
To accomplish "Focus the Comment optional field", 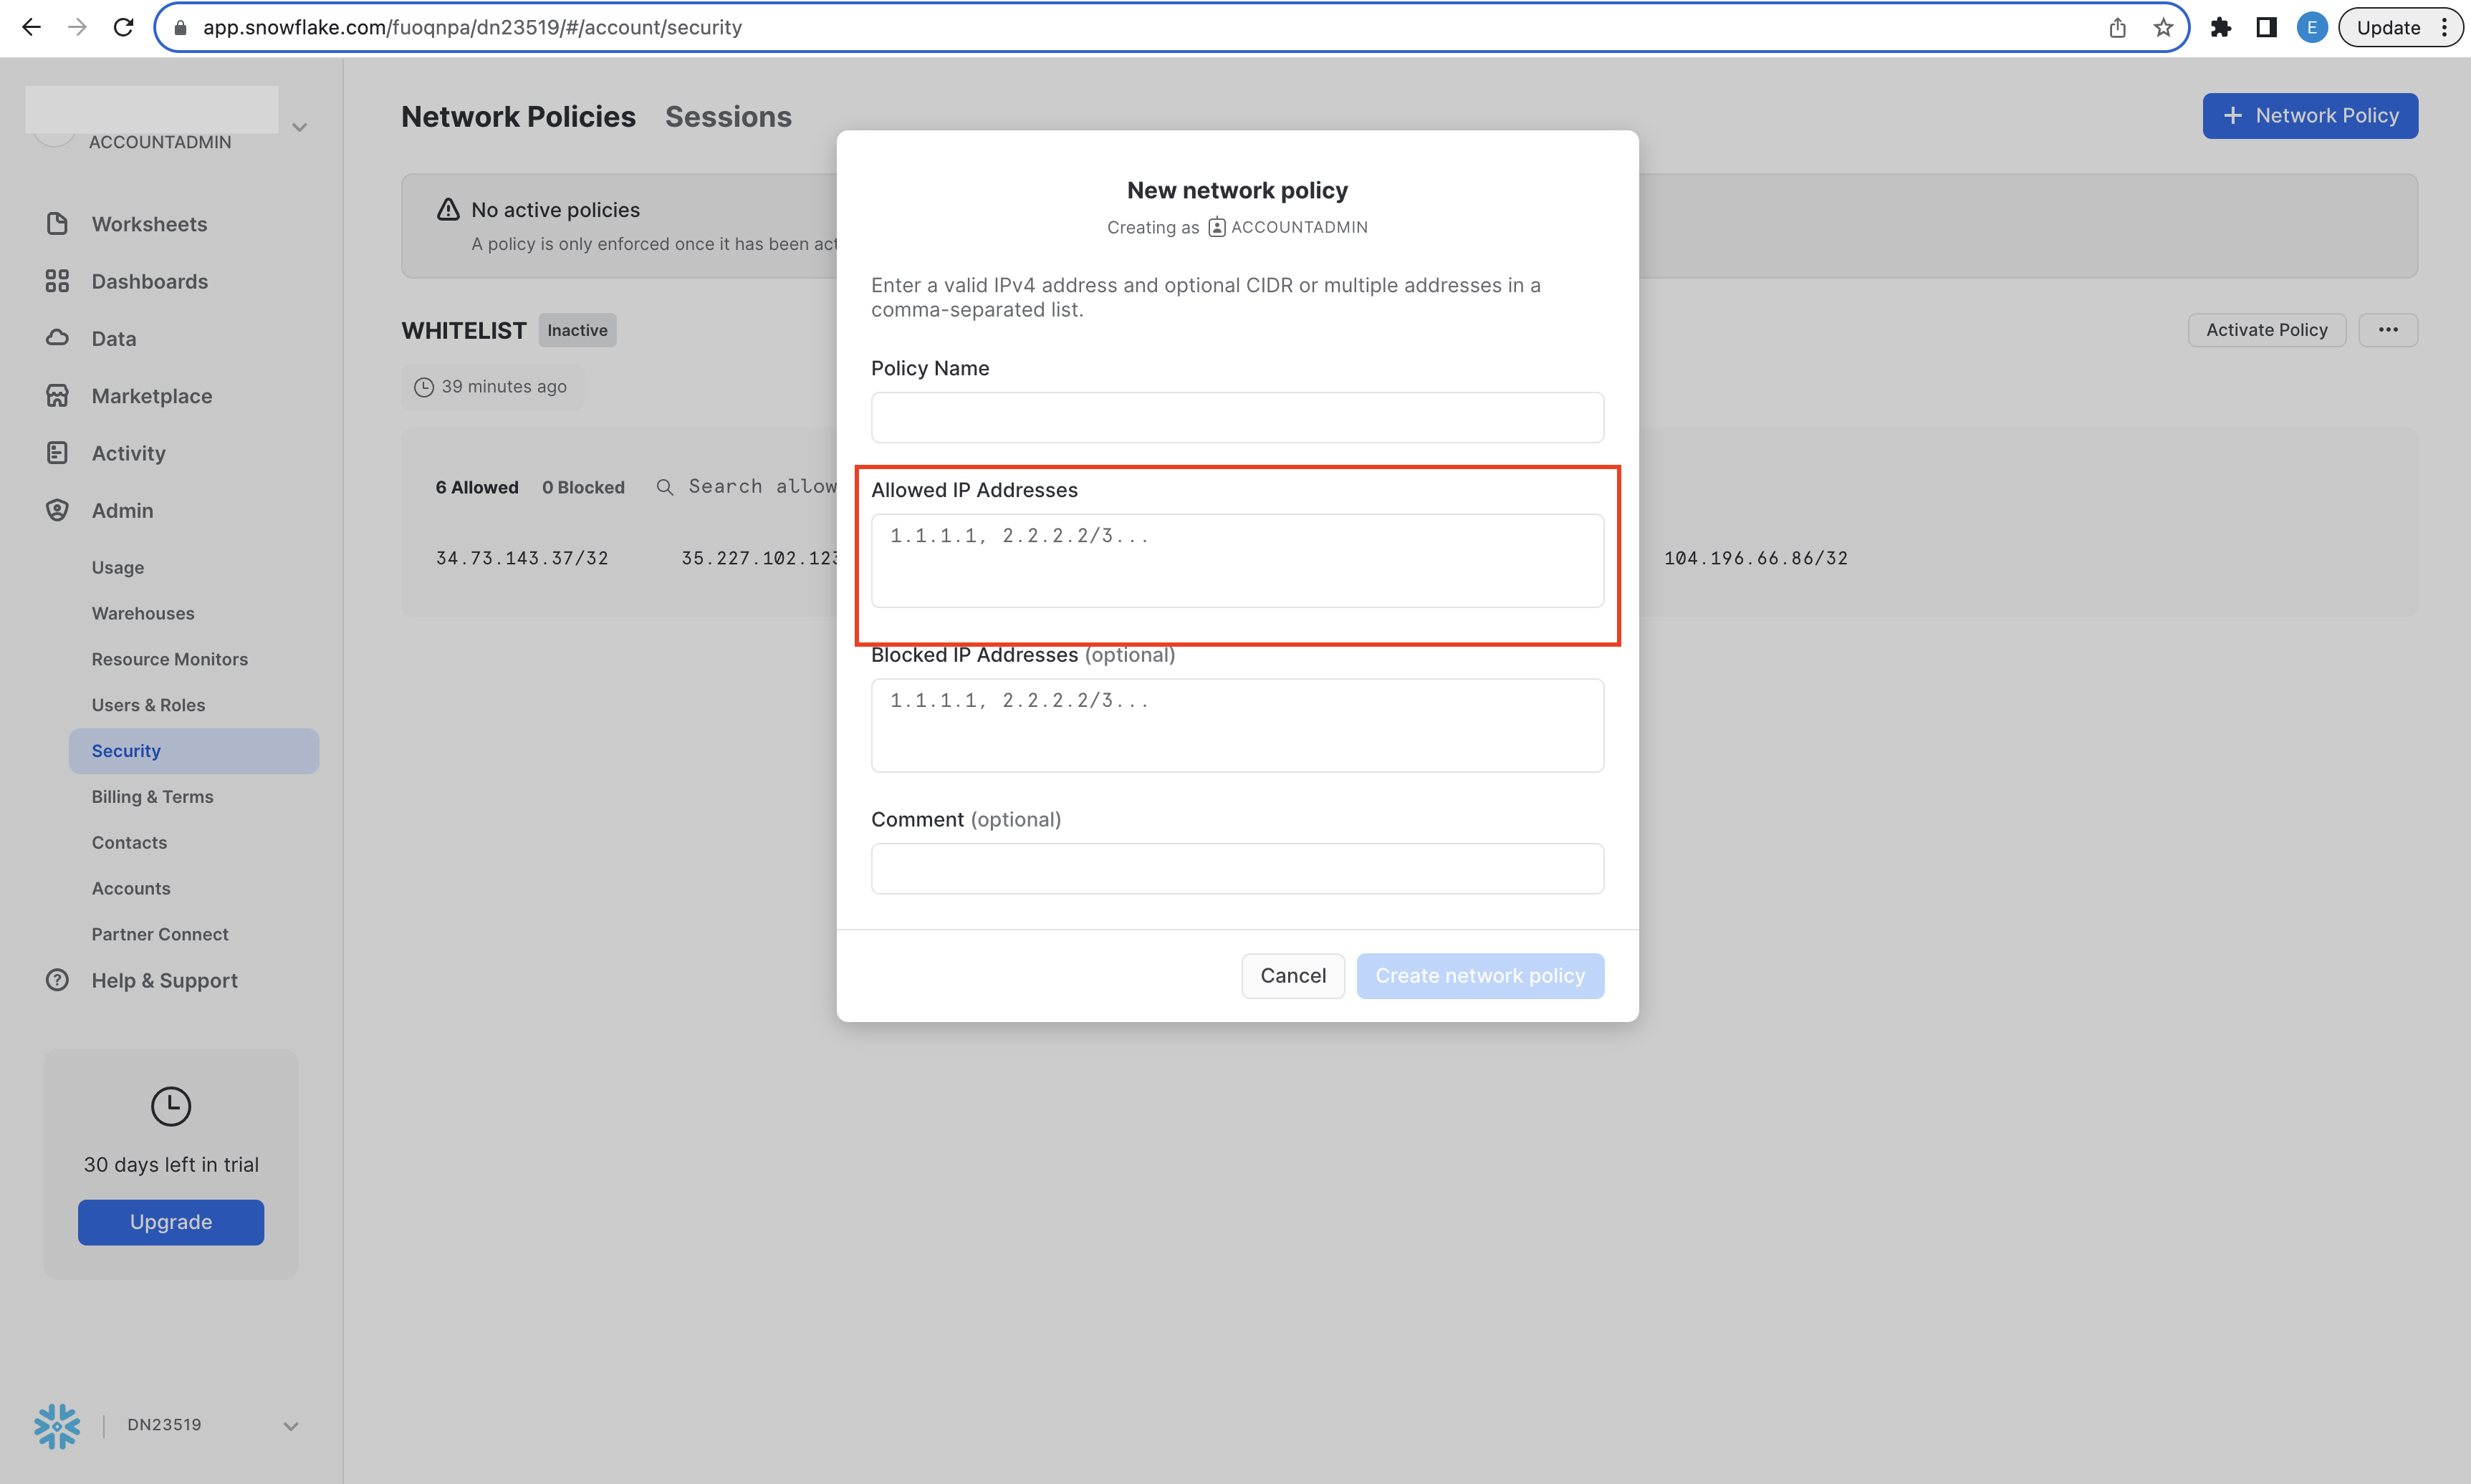I will (1237, 869).
